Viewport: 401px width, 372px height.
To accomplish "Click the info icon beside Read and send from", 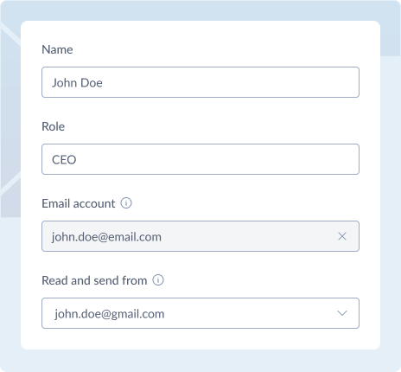I will pos(158,280).
